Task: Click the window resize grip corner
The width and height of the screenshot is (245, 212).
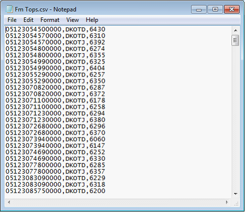Action: point(236,203)
